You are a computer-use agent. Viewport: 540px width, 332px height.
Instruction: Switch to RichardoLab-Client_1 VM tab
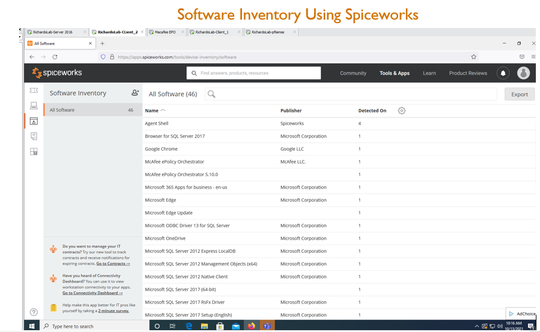point(214,32)
